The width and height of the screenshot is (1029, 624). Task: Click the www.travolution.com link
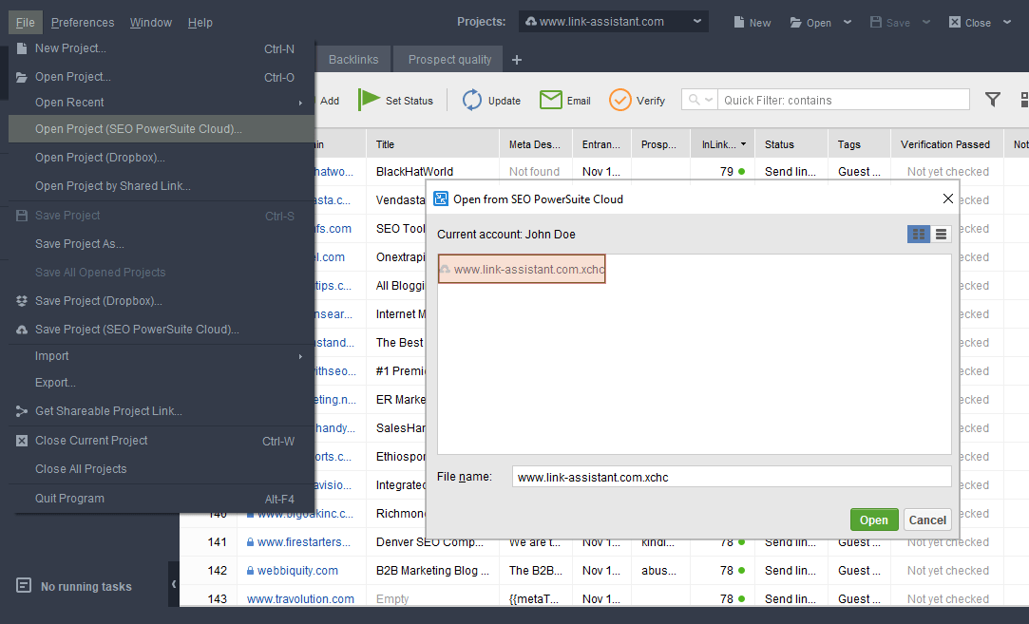click(x=300, y=598)
